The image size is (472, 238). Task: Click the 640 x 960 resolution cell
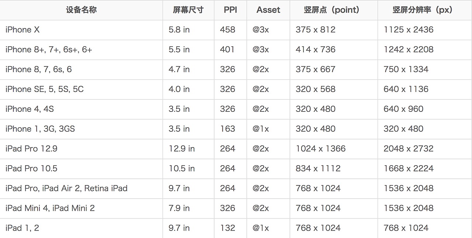(403, 109)
